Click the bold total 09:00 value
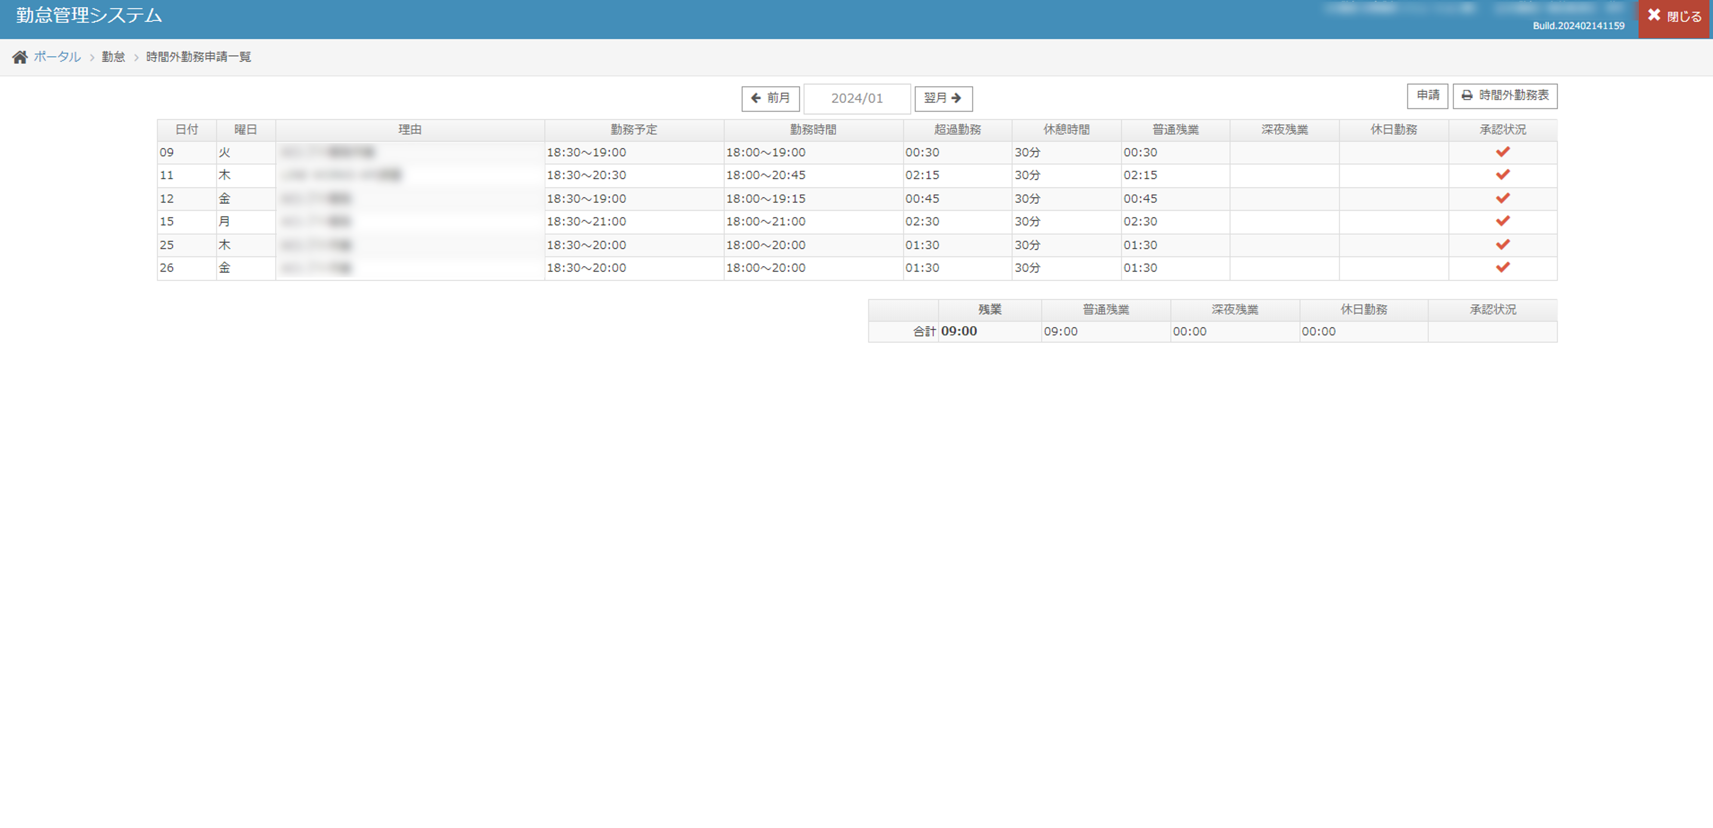 [959, 331]
